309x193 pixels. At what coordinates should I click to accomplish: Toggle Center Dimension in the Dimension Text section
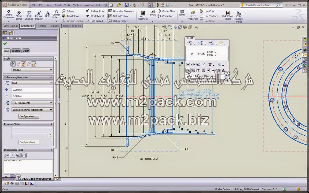coord(12,155)
